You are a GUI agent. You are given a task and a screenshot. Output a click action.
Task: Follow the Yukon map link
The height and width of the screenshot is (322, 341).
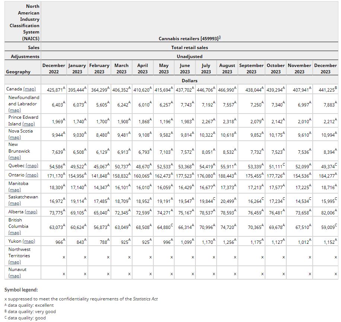coord(29,241)
